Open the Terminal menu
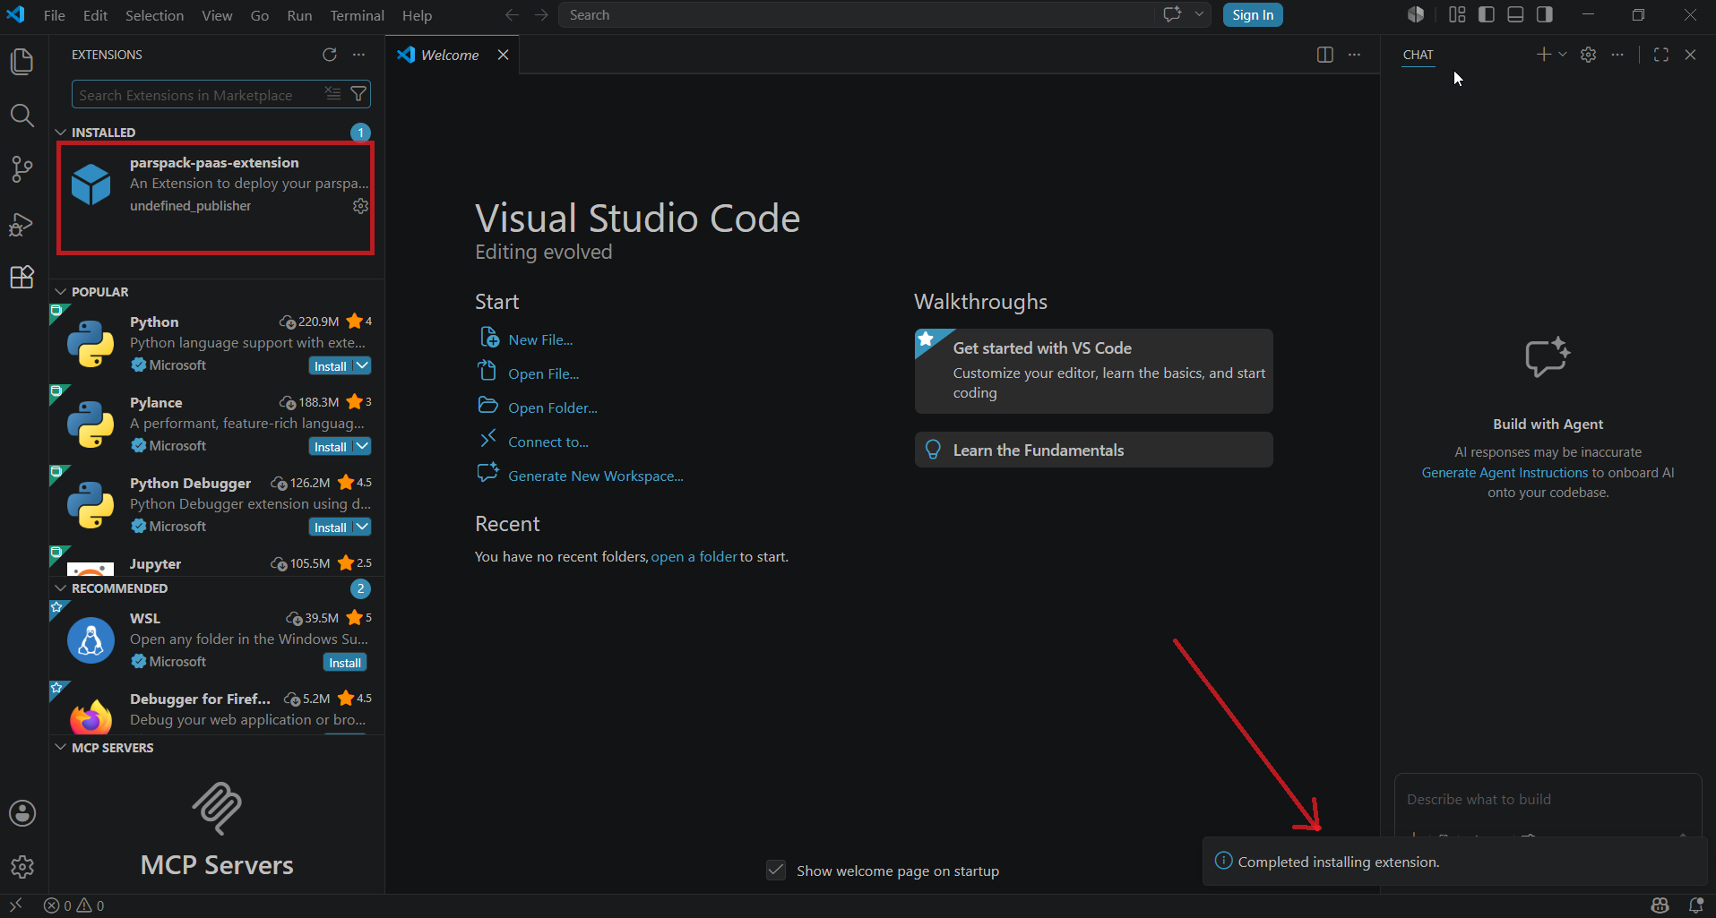 357,15
